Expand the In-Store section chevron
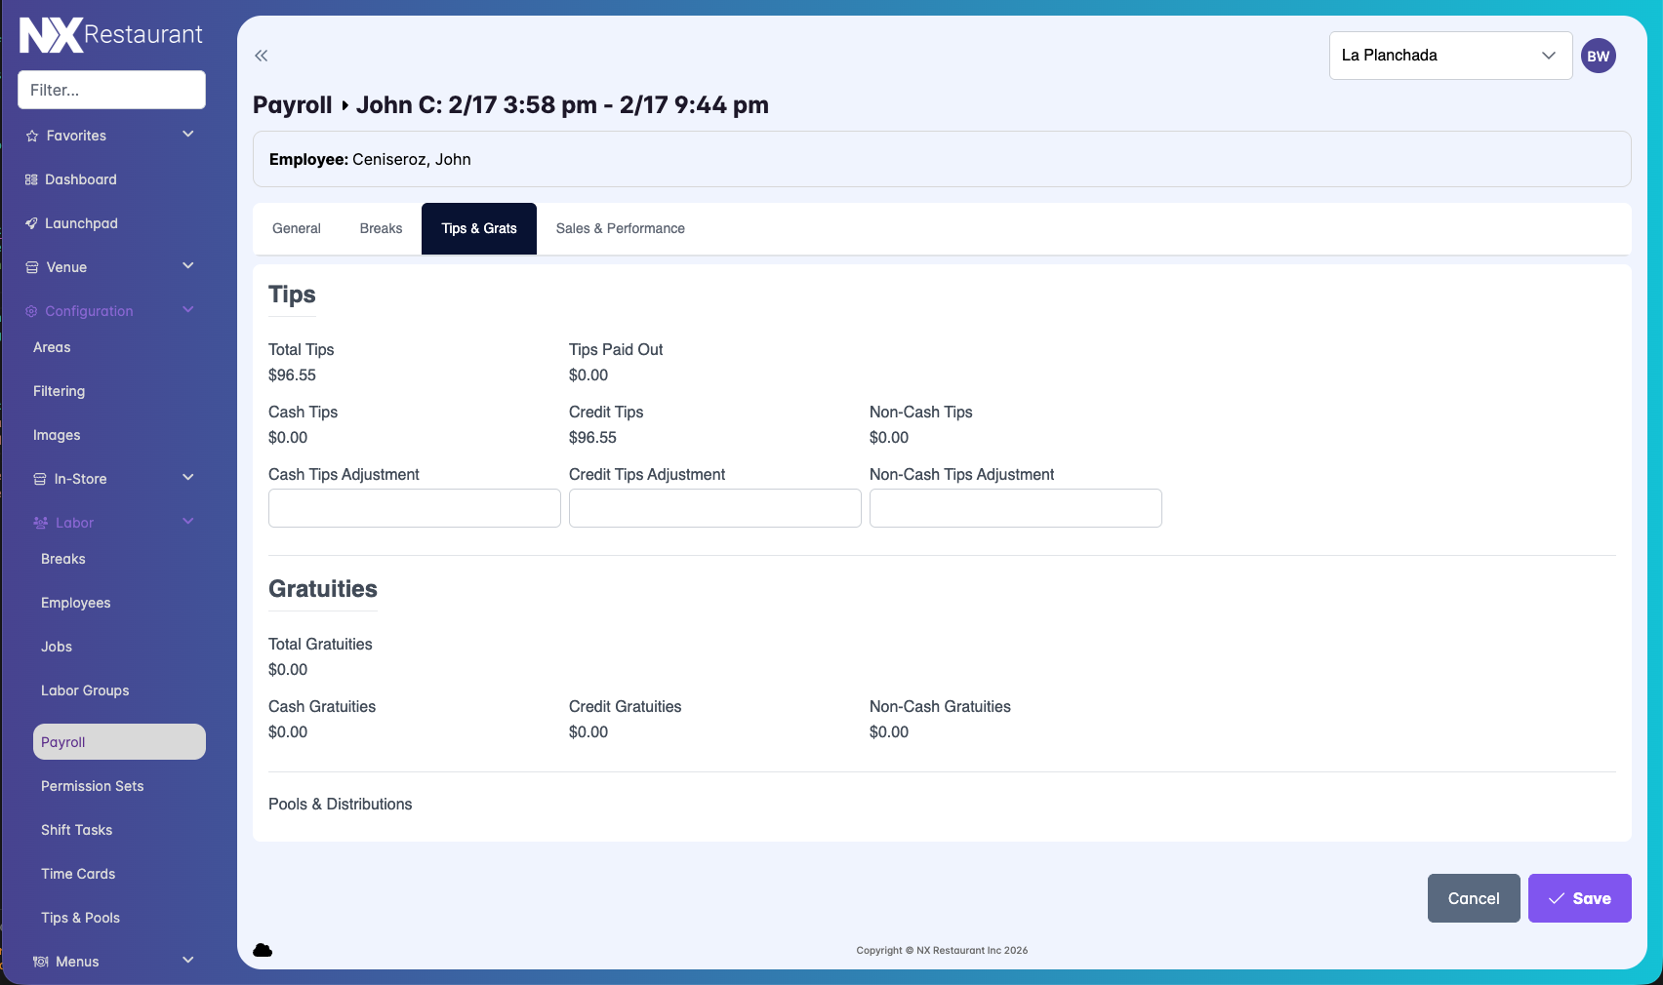 [x=188, y=478]
